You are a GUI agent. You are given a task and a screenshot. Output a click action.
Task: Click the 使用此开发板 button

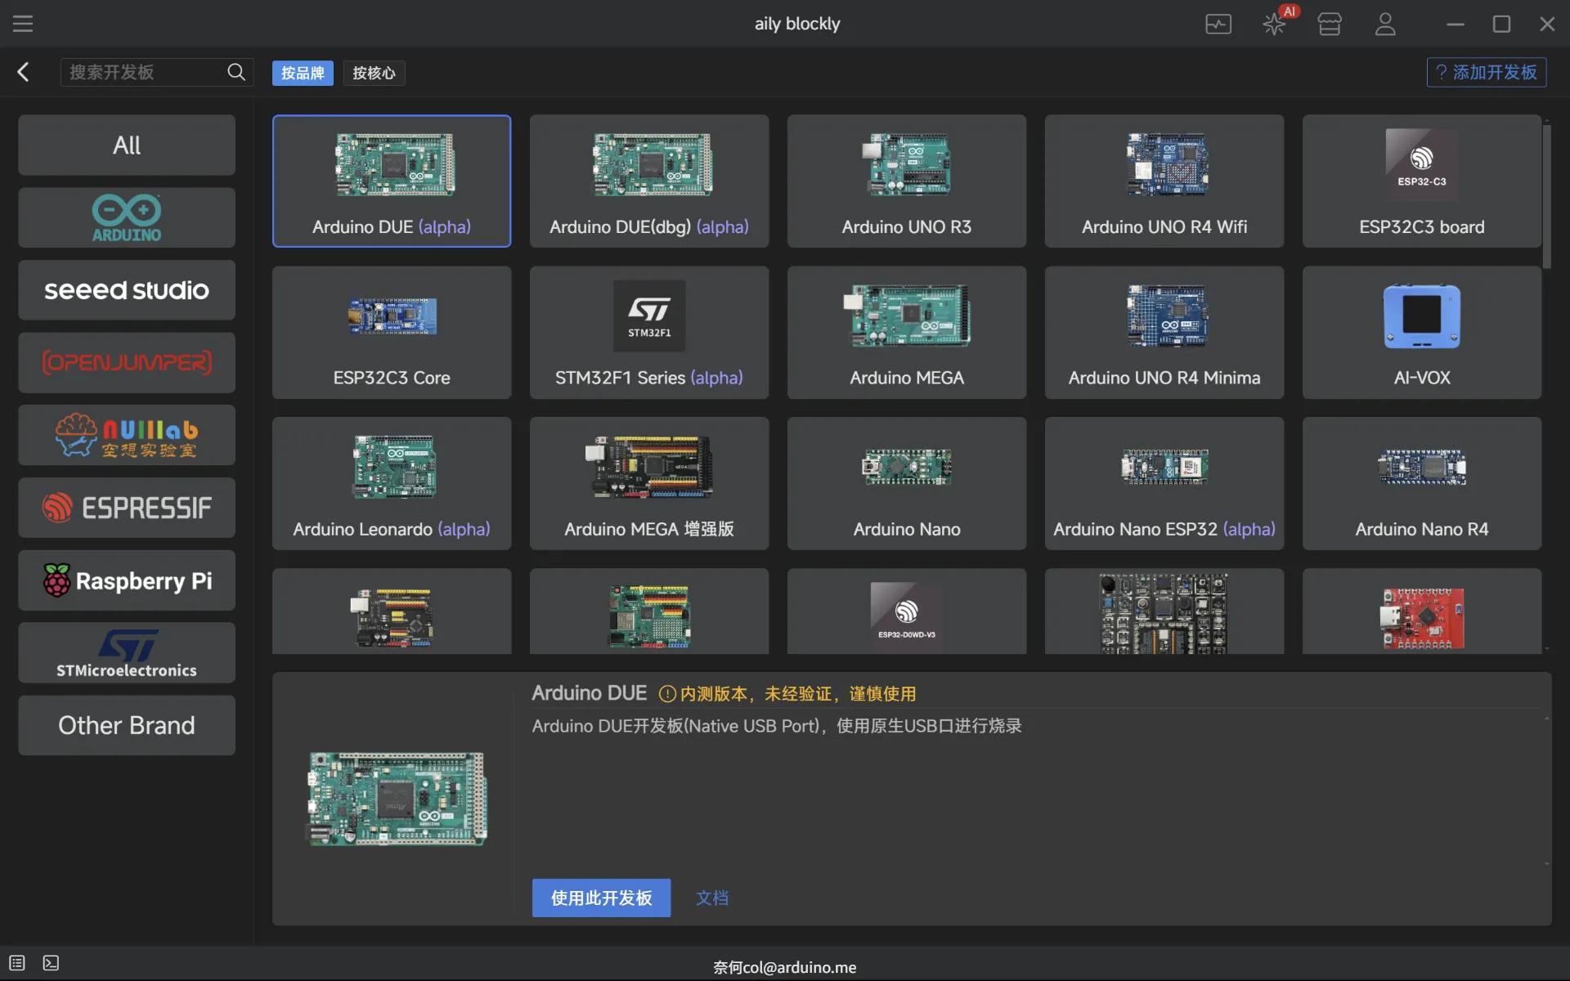coord(601,898)
